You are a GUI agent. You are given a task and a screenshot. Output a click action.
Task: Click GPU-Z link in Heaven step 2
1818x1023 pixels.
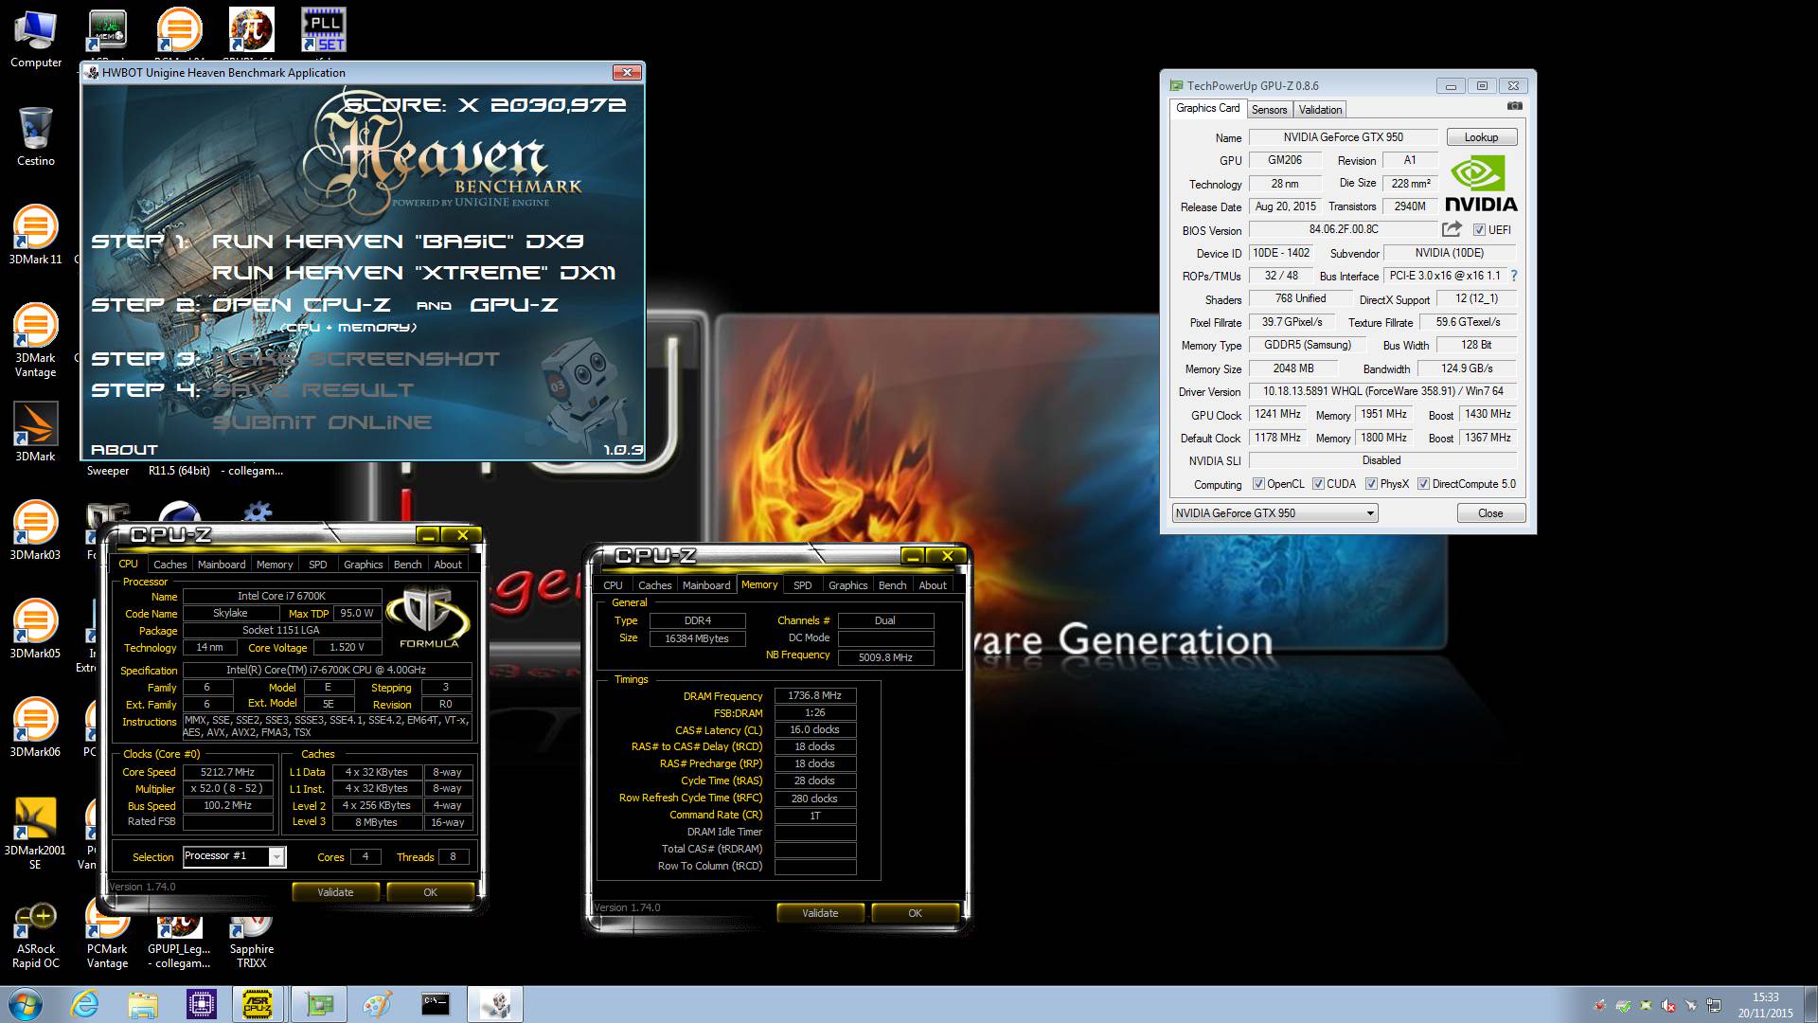coord(514,305)
